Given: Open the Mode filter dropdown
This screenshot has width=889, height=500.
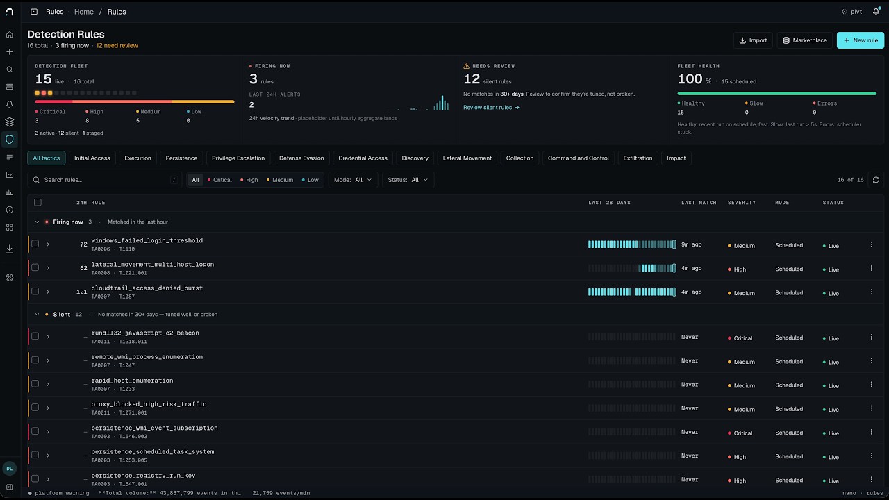Looking at the screenshot, I should 353,180.
